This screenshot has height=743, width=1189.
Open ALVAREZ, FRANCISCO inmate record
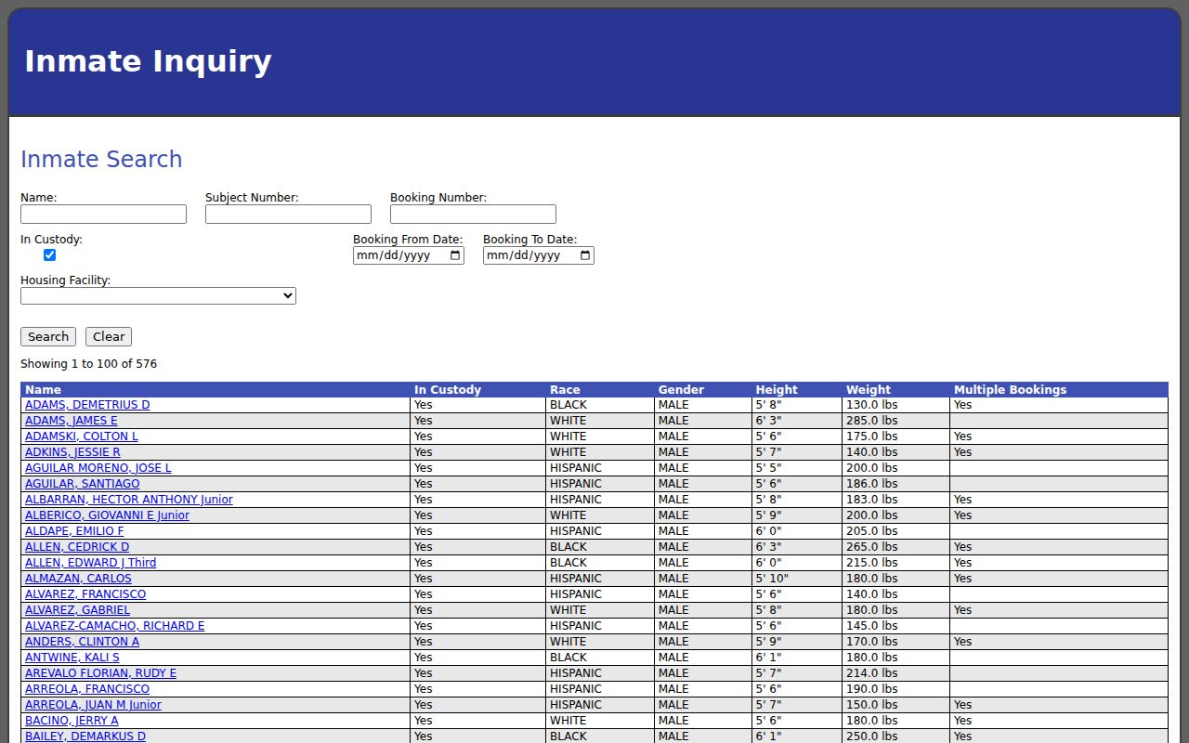[x=85, y=594]
